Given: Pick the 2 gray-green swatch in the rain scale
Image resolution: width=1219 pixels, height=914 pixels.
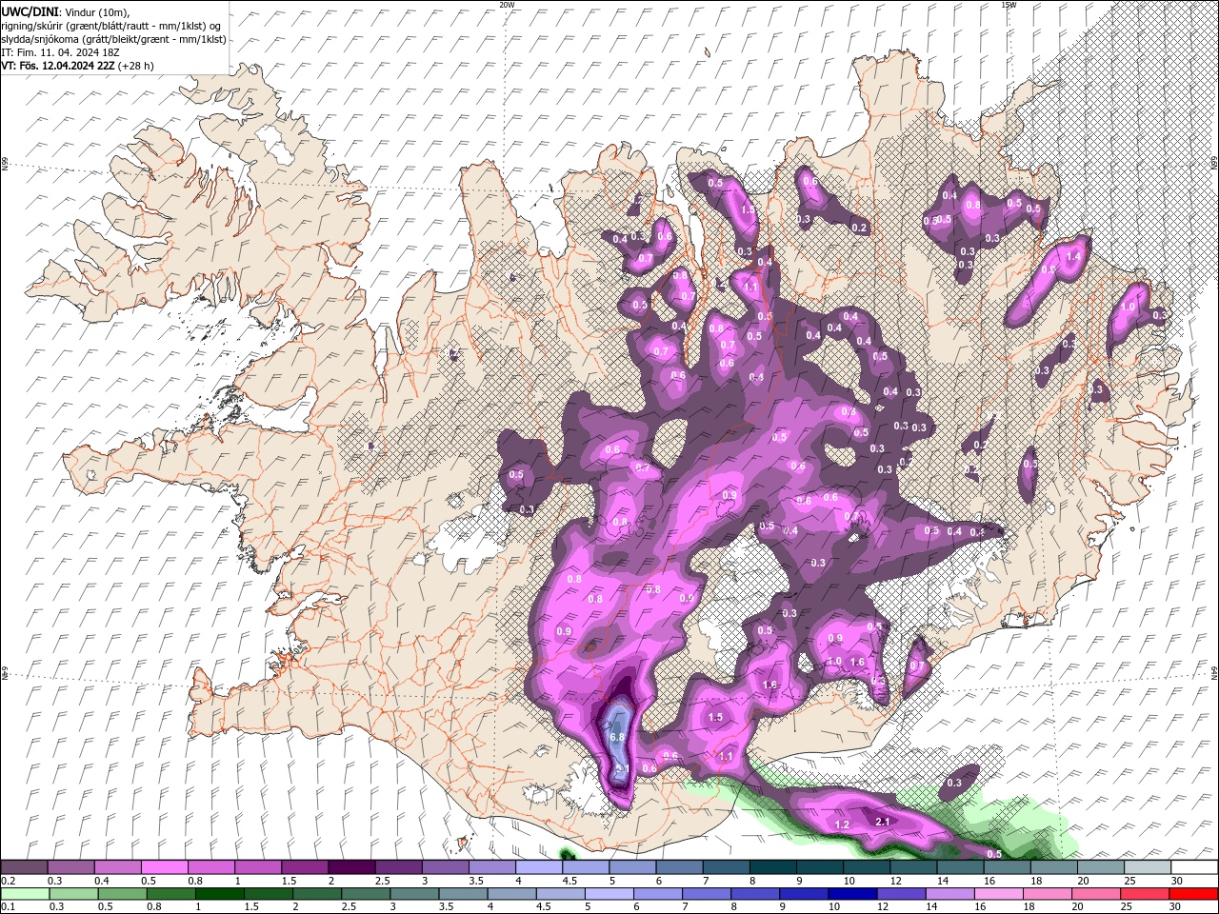Looking at the screenshot, I should [316, 894].
